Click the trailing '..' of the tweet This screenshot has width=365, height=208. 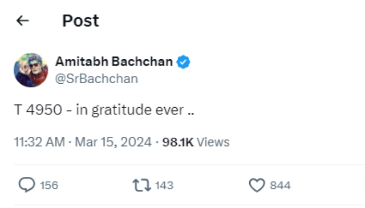click(191, 111)
